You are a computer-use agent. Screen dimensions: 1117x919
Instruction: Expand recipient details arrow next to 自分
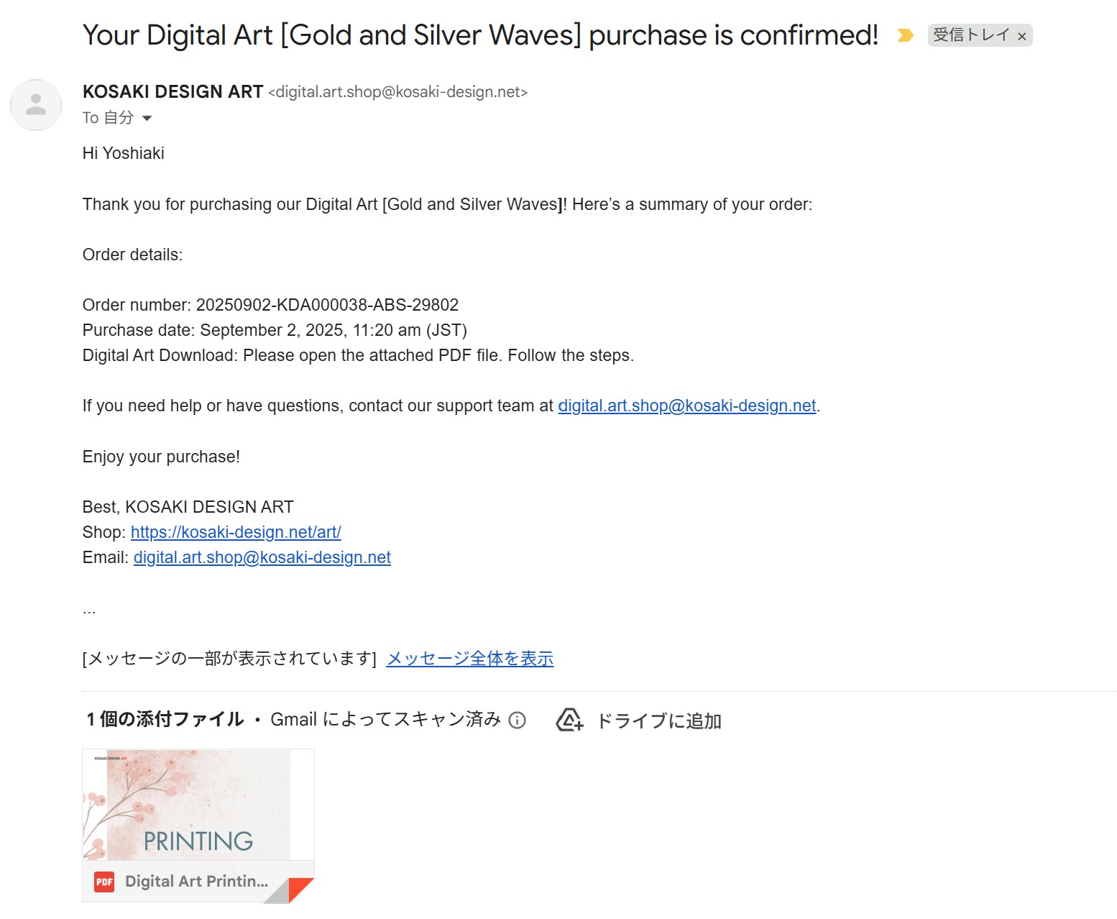tap(147, 118)
